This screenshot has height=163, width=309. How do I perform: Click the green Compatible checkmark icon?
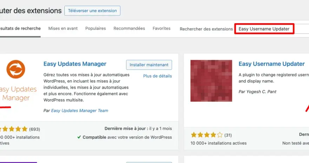79,137
